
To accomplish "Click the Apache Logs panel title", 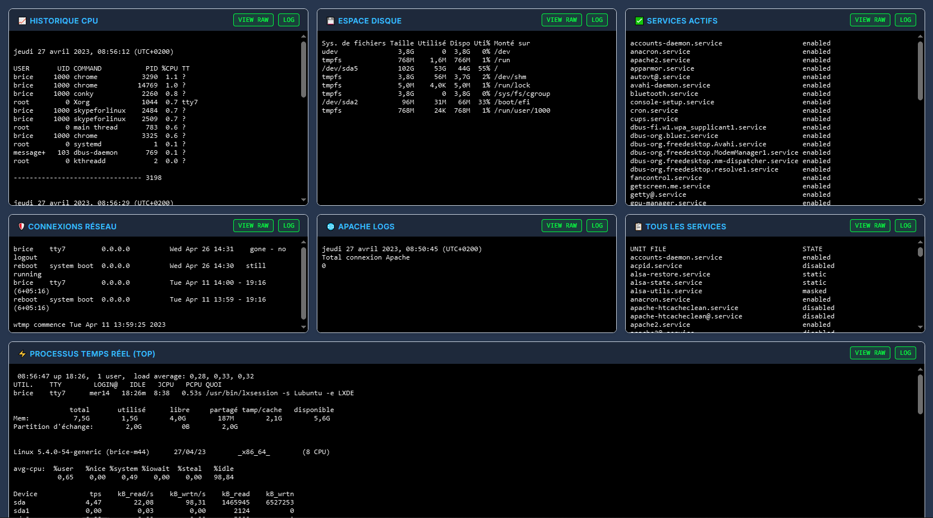I will 366,226.
